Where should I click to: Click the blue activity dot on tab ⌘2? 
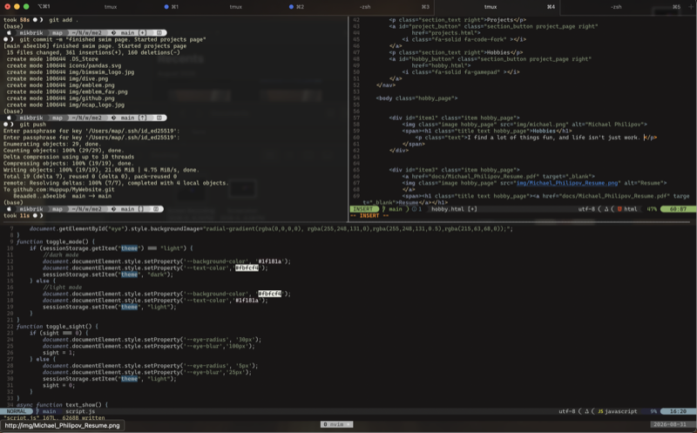coord(291,7)
